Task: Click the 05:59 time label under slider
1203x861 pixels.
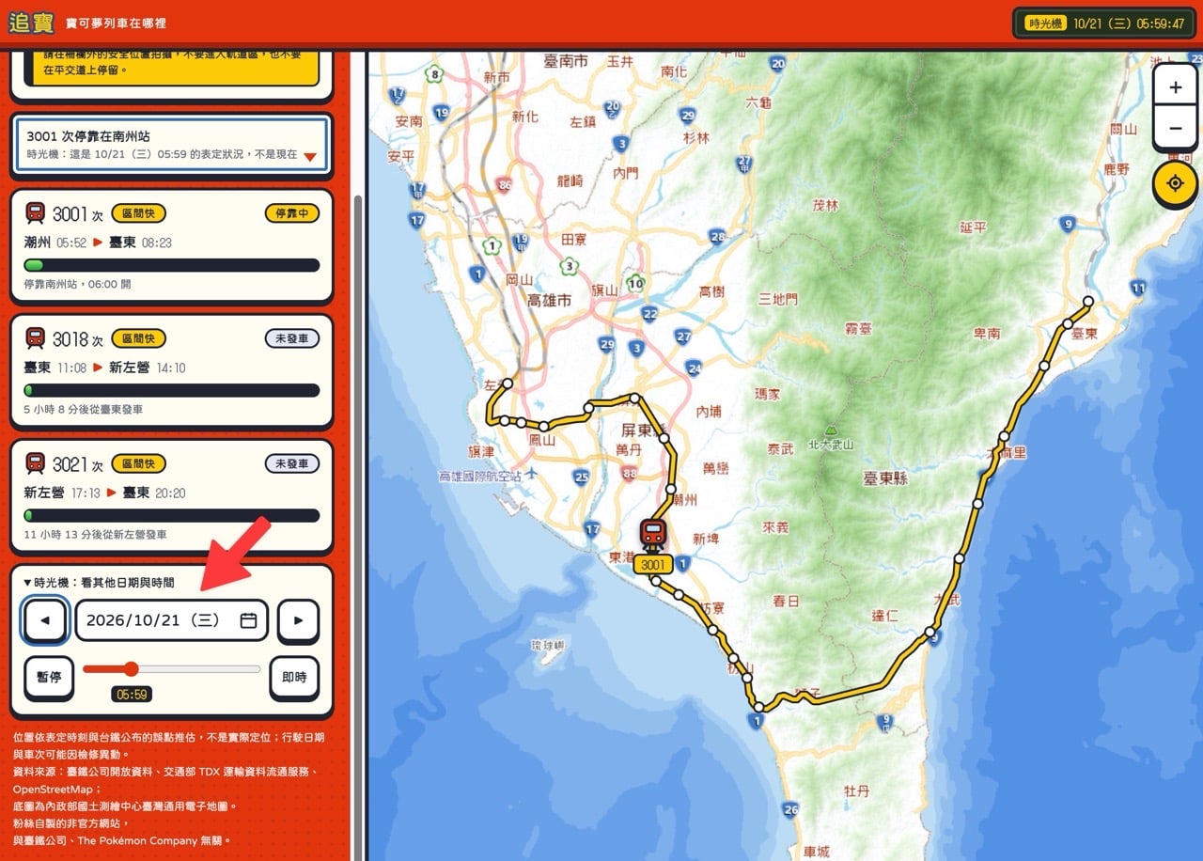Action: pyautogui.click(x=132, y=695)
